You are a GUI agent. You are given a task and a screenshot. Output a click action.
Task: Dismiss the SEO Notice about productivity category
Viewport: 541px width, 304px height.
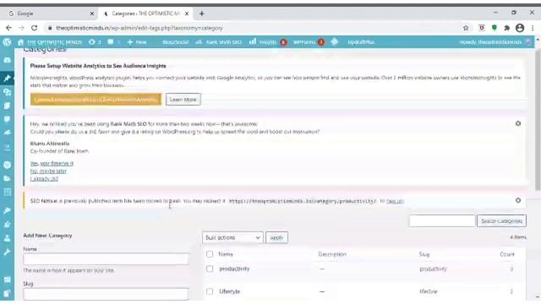[518, 200]
